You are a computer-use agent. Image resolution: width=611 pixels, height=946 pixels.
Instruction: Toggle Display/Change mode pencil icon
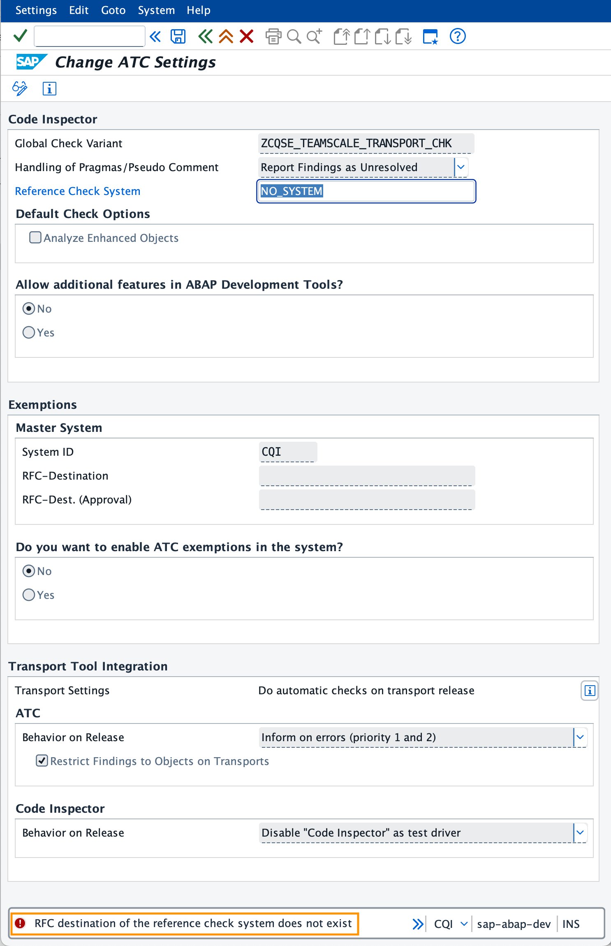[20, 88]
